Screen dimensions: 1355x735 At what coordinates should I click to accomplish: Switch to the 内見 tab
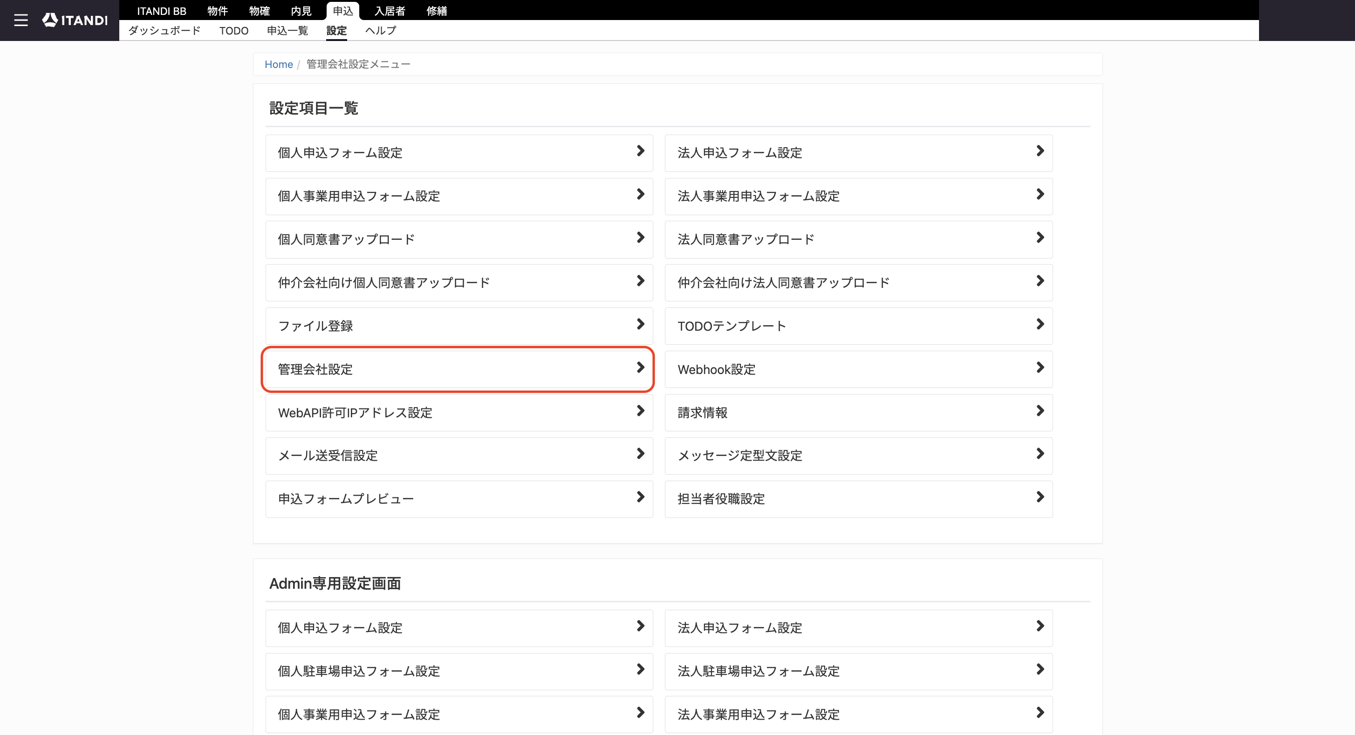tap(301, 11)
